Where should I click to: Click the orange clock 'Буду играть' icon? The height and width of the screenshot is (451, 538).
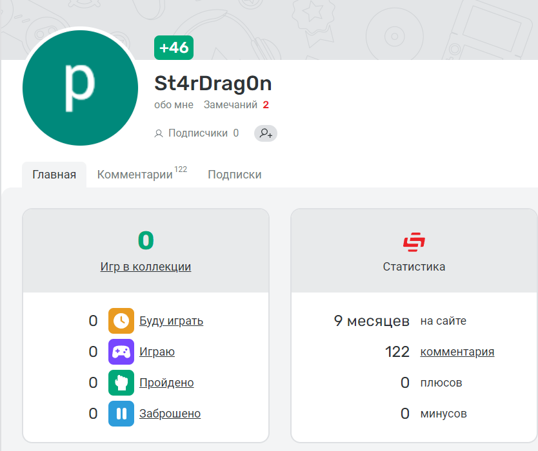pyautogui.click(x=121, y=321)
